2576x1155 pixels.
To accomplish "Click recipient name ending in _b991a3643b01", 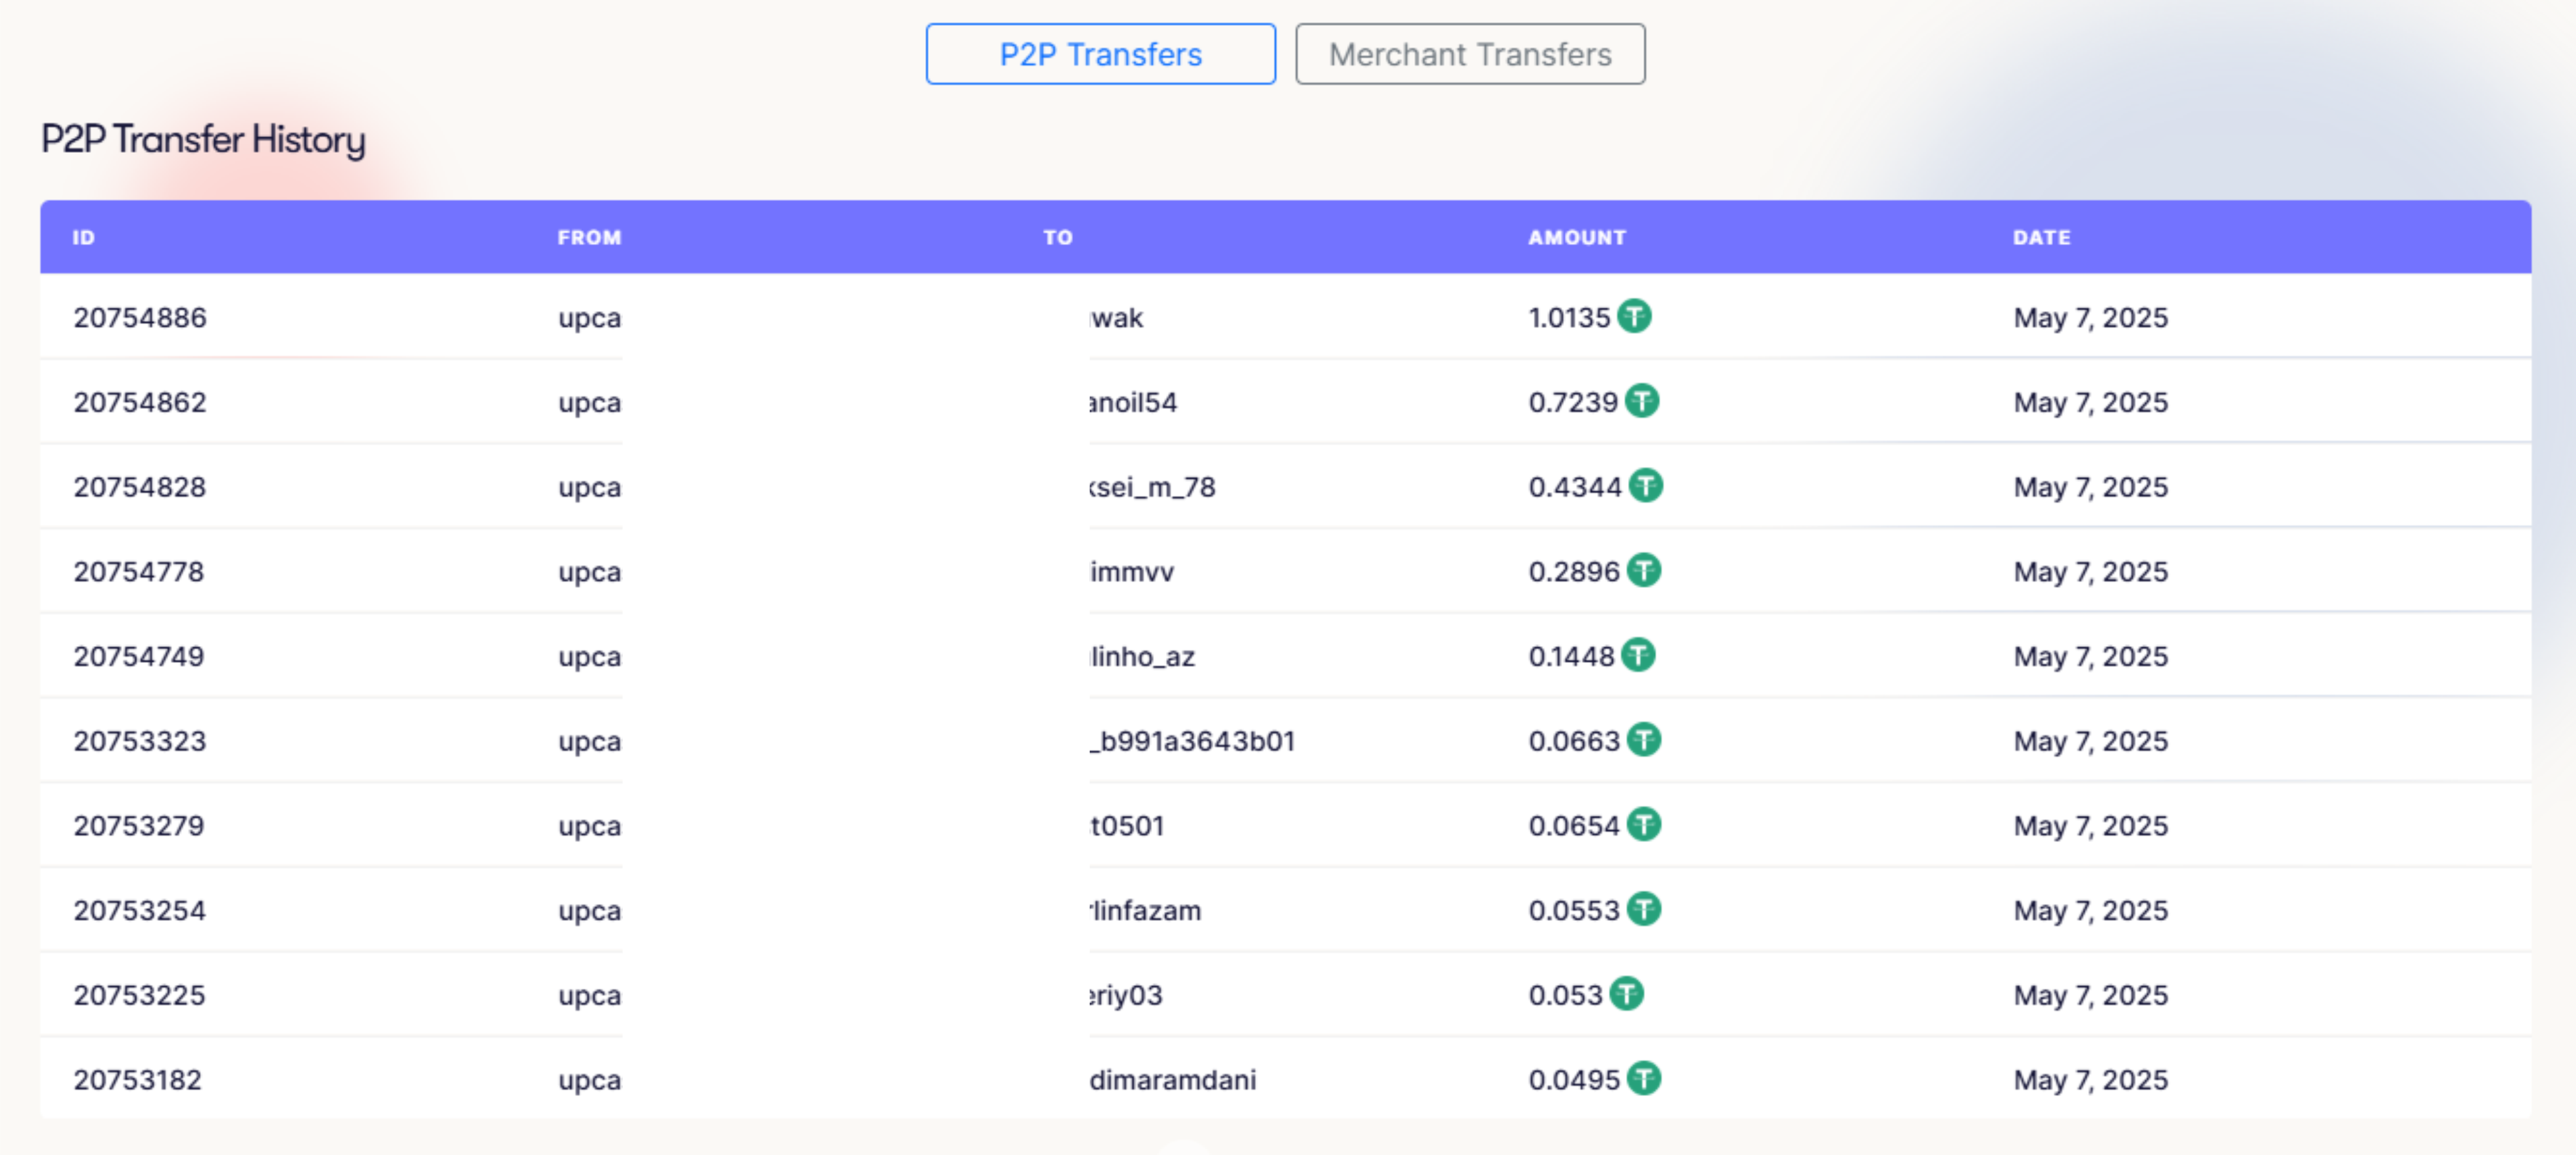I will (1192, 741).
